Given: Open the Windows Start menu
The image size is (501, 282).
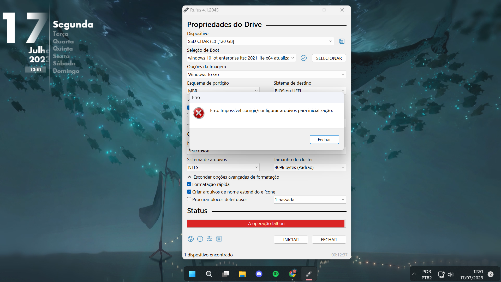Looking at the screenshot, I should [192, 274].
